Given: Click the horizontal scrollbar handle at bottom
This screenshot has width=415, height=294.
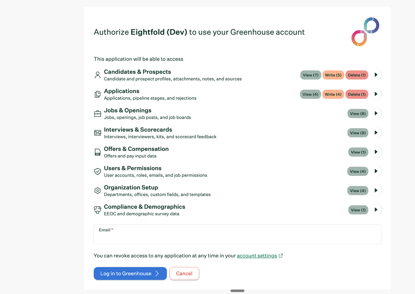Looking at the screenshot, I should coord(237,291).
